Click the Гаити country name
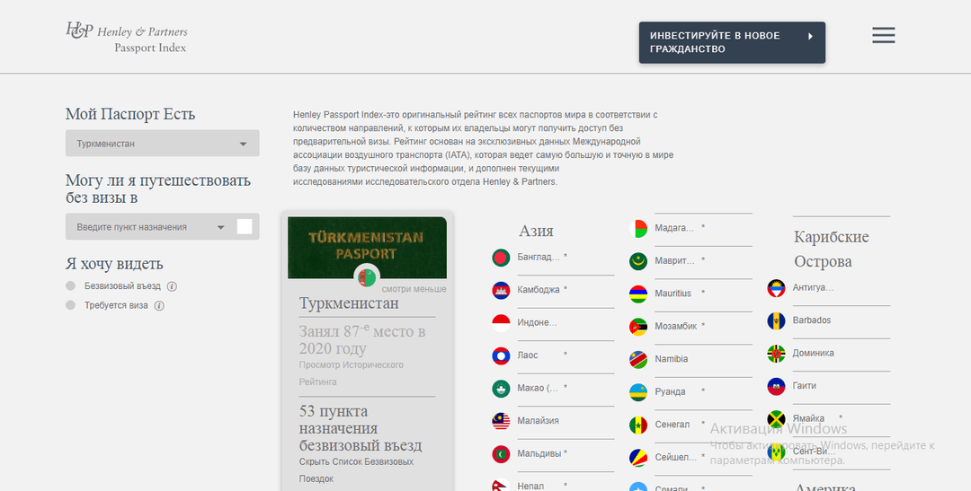This screenshot has width=971, height=491. [x=805, y=386]
